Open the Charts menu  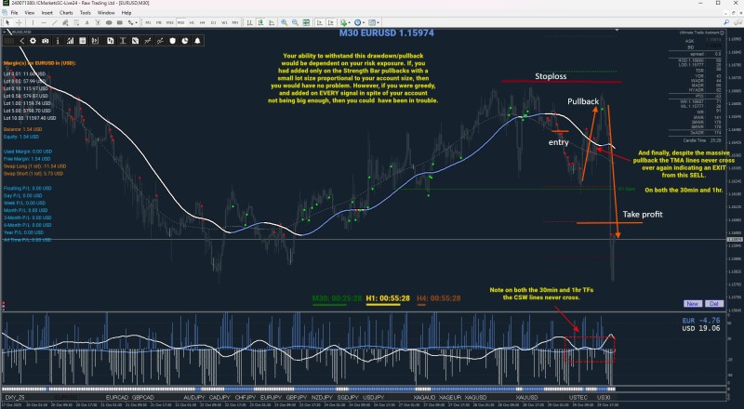pyautogui.click(x=66, y=13)
